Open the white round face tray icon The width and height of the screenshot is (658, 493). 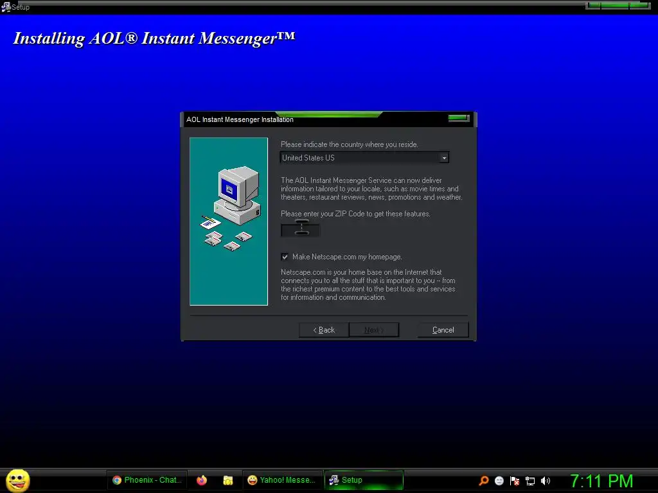tap(499, 480)
